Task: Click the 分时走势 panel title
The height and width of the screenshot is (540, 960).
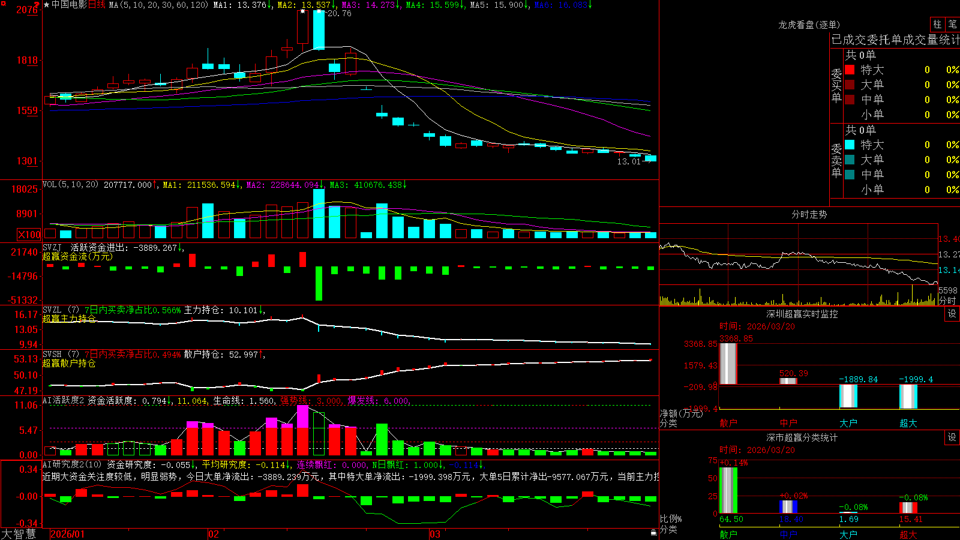Action: point(809,214)
